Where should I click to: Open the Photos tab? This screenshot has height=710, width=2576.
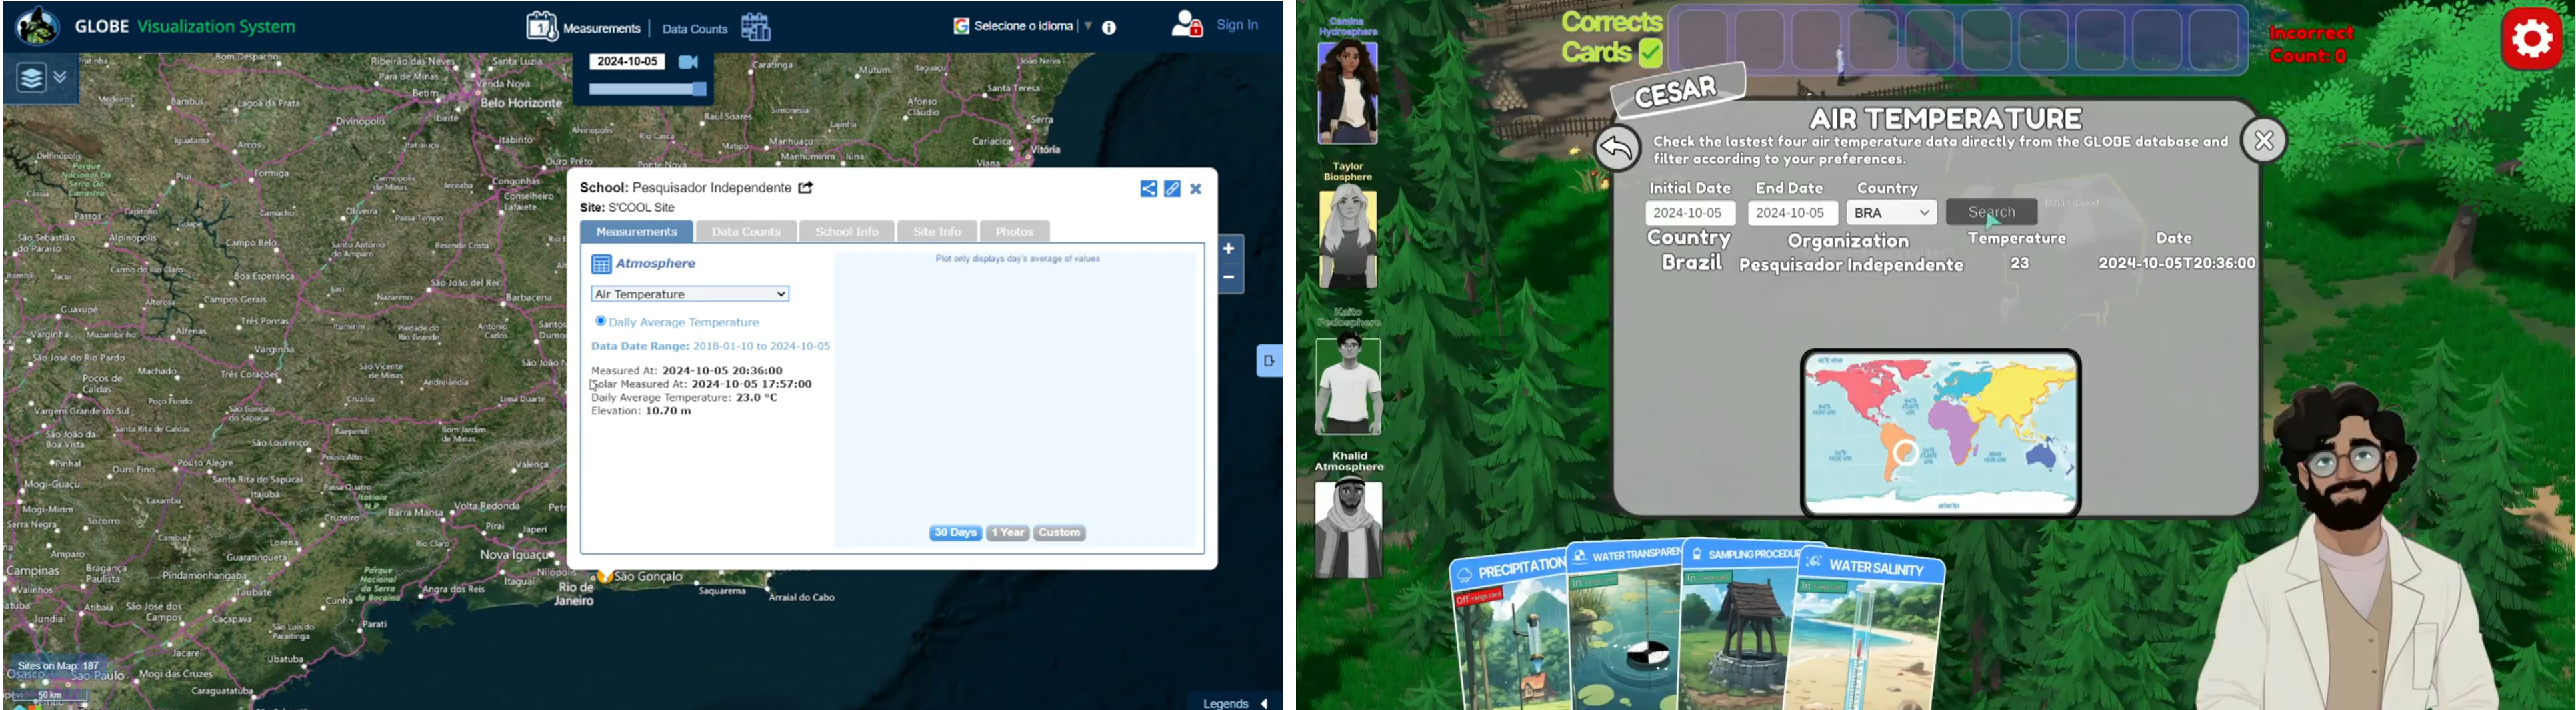coord(1014,232)
